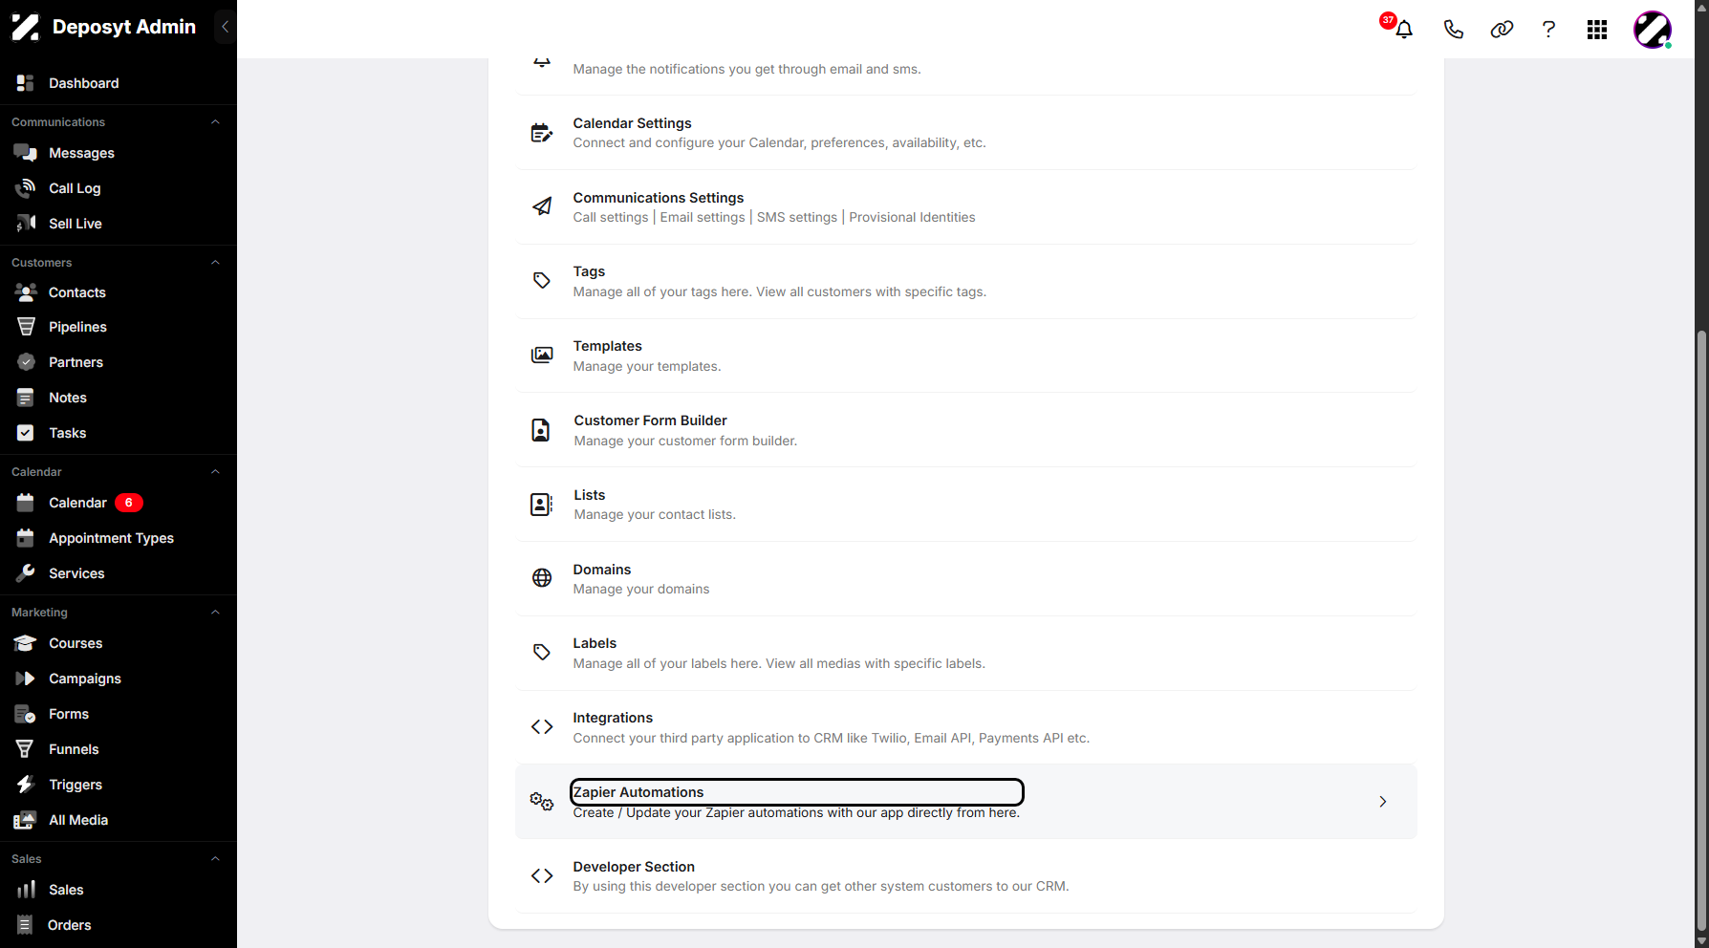Viewport: 1709px width, 948px height.
Task: Collapse the Calendar sidebar section
Action: (215, 472)
